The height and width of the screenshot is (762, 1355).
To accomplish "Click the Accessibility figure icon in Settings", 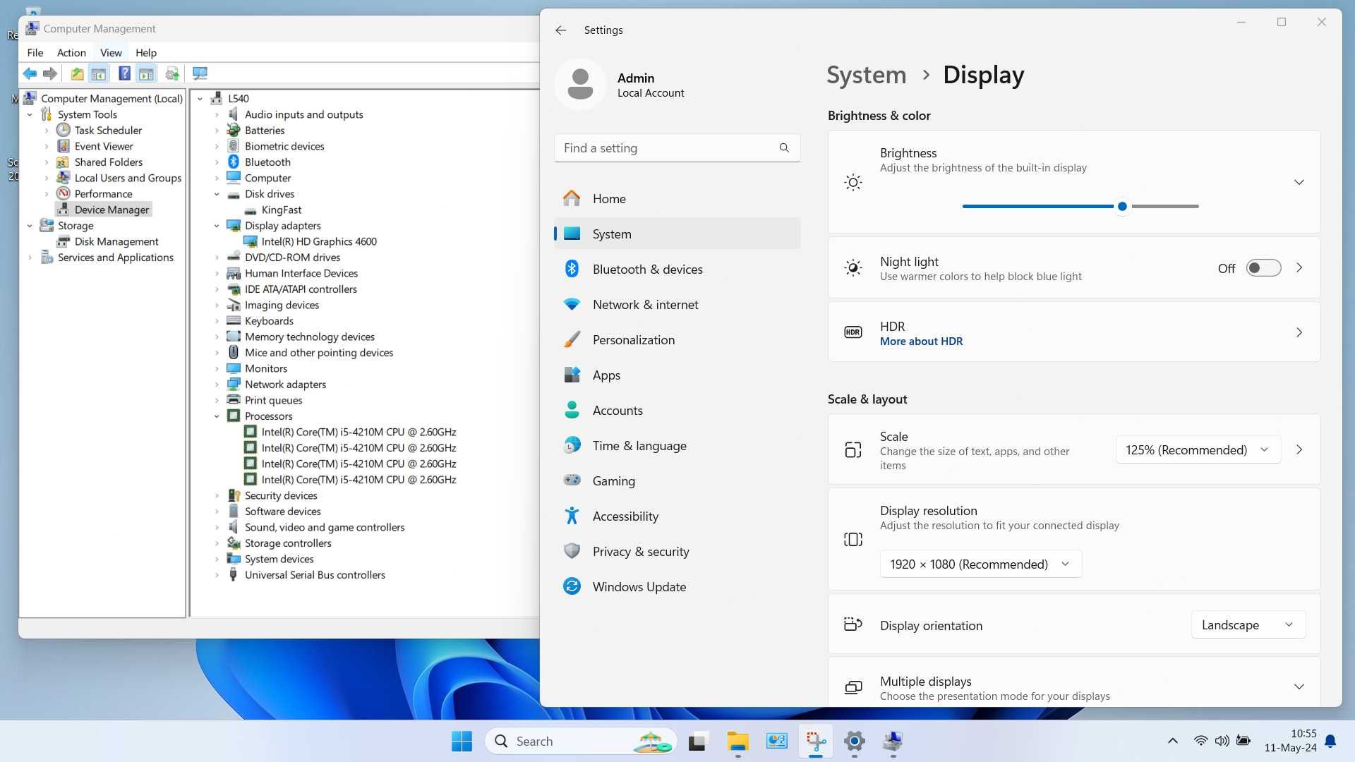I will (x=572, y=516).
